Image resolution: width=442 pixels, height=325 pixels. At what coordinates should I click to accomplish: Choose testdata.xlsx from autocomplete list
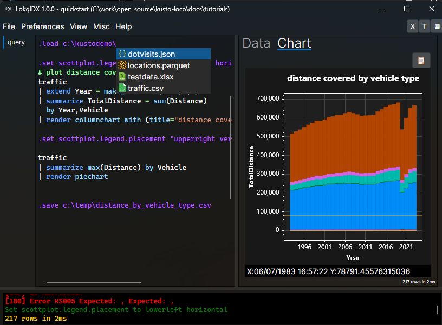tap(163, 77)
